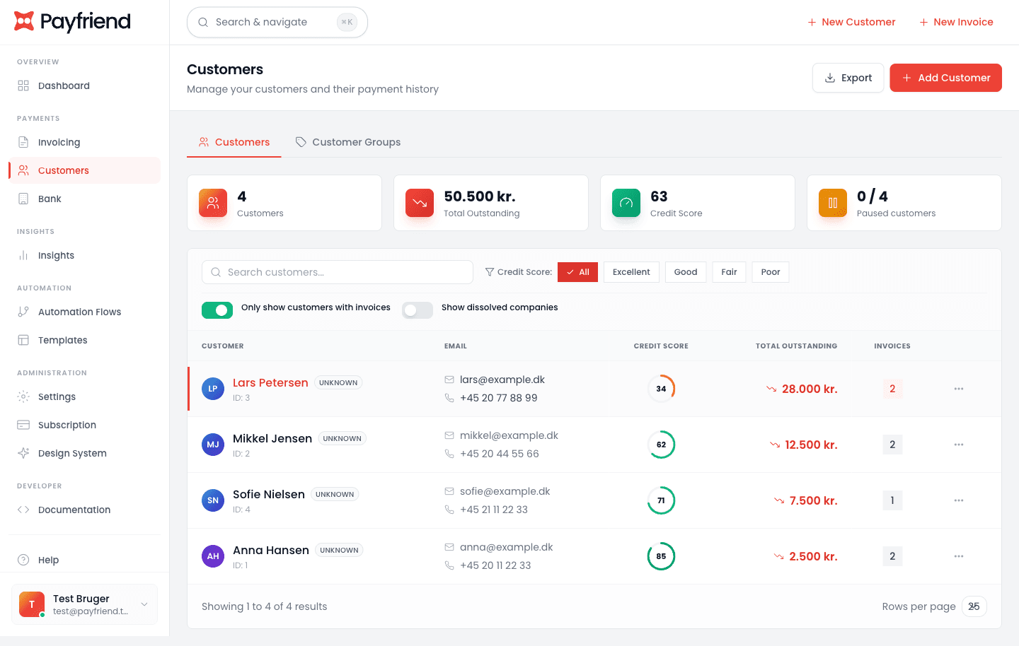
Task: Open actions menu for Lars Petersen
Action: [959, 388]
